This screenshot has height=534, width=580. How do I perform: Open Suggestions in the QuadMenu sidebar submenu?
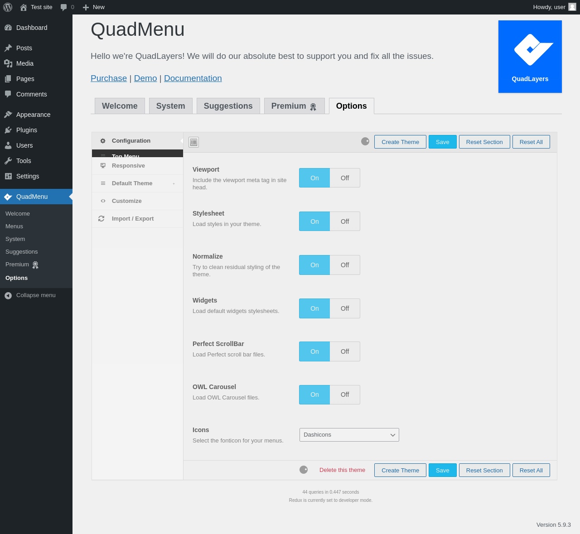(22, 252)
